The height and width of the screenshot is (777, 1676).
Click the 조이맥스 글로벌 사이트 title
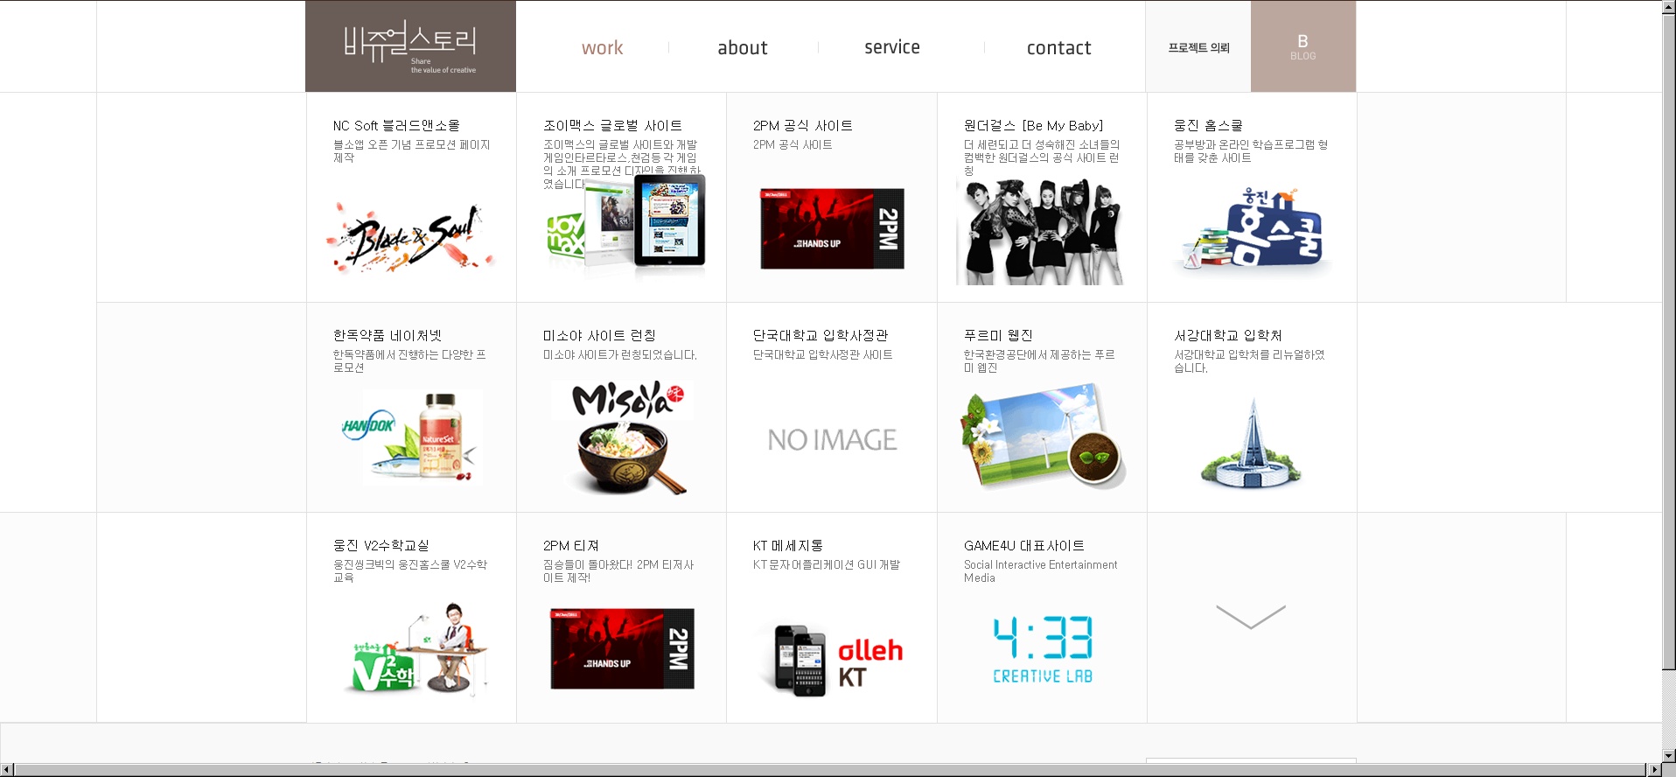click(612, 126)
